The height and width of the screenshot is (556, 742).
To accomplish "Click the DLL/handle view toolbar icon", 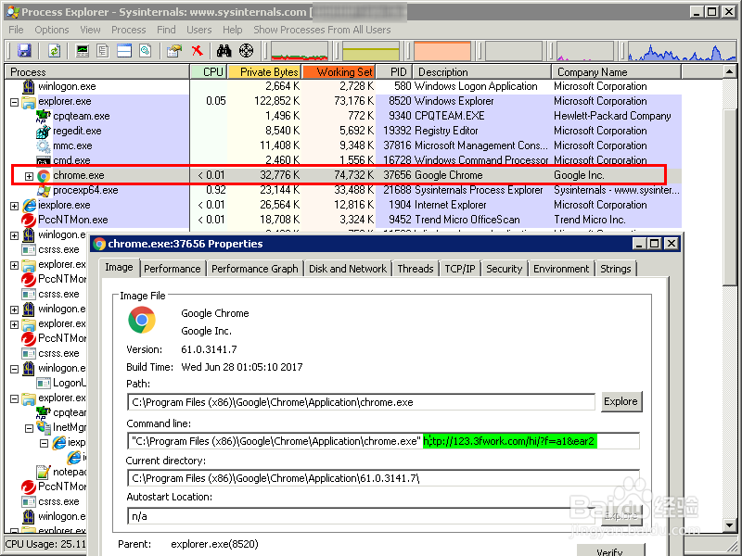I will [x=146, y=50].
